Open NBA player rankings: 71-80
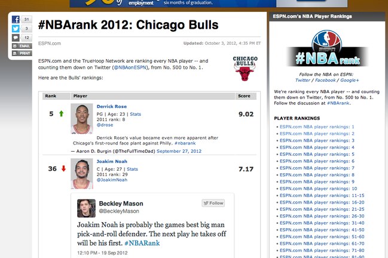 coord(322,250)
